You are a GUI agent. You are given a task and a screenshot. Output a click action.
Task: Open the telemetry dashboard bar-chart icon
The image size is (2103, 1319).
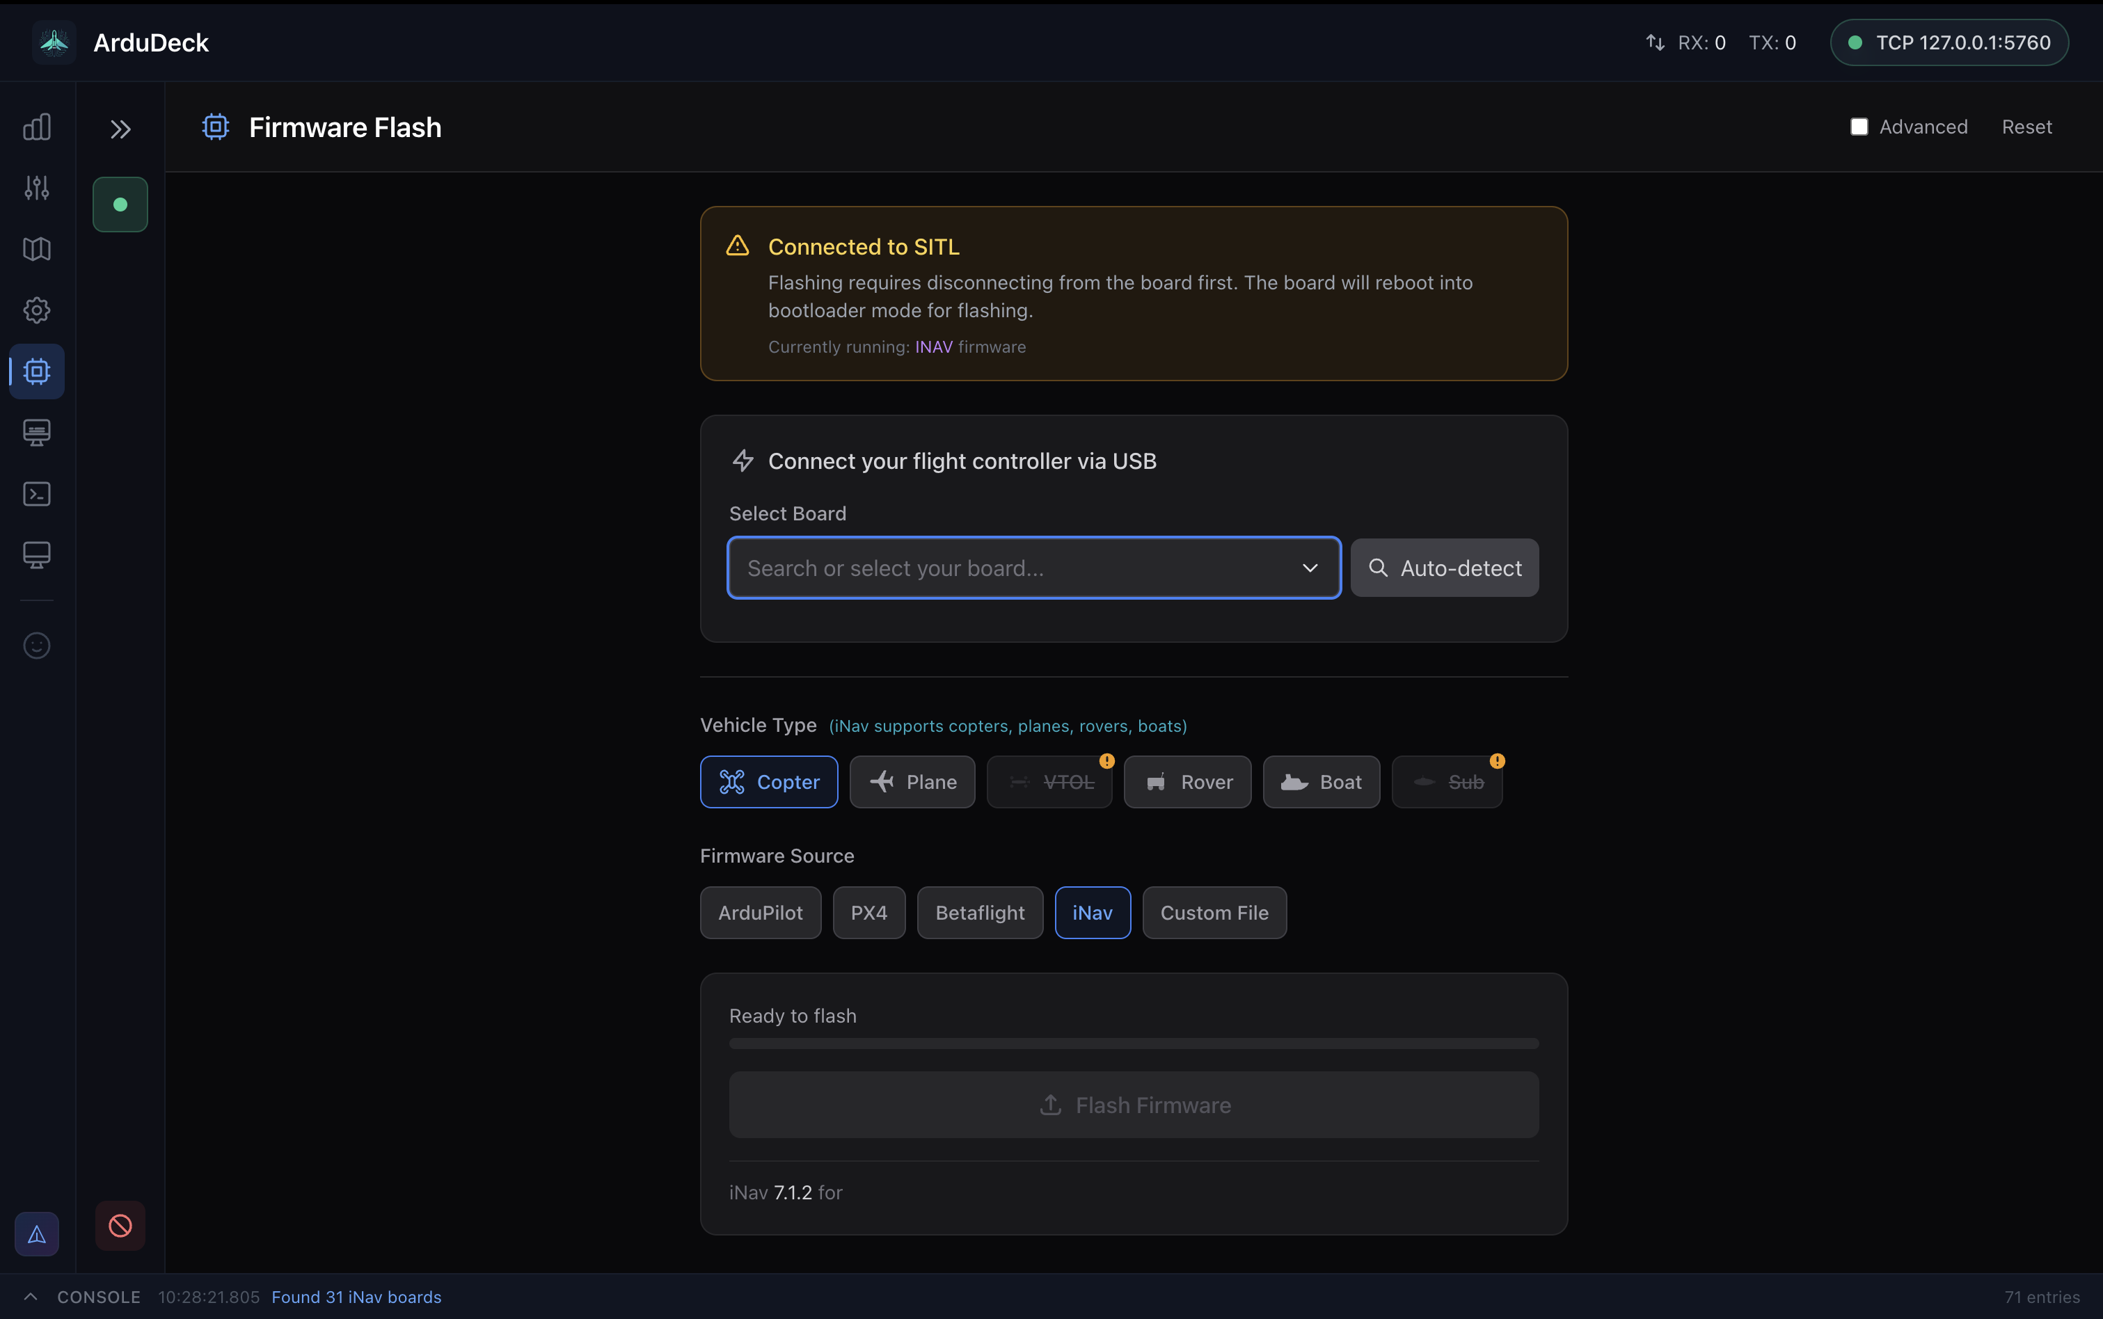pyautogui.click(x=37, y=127)
